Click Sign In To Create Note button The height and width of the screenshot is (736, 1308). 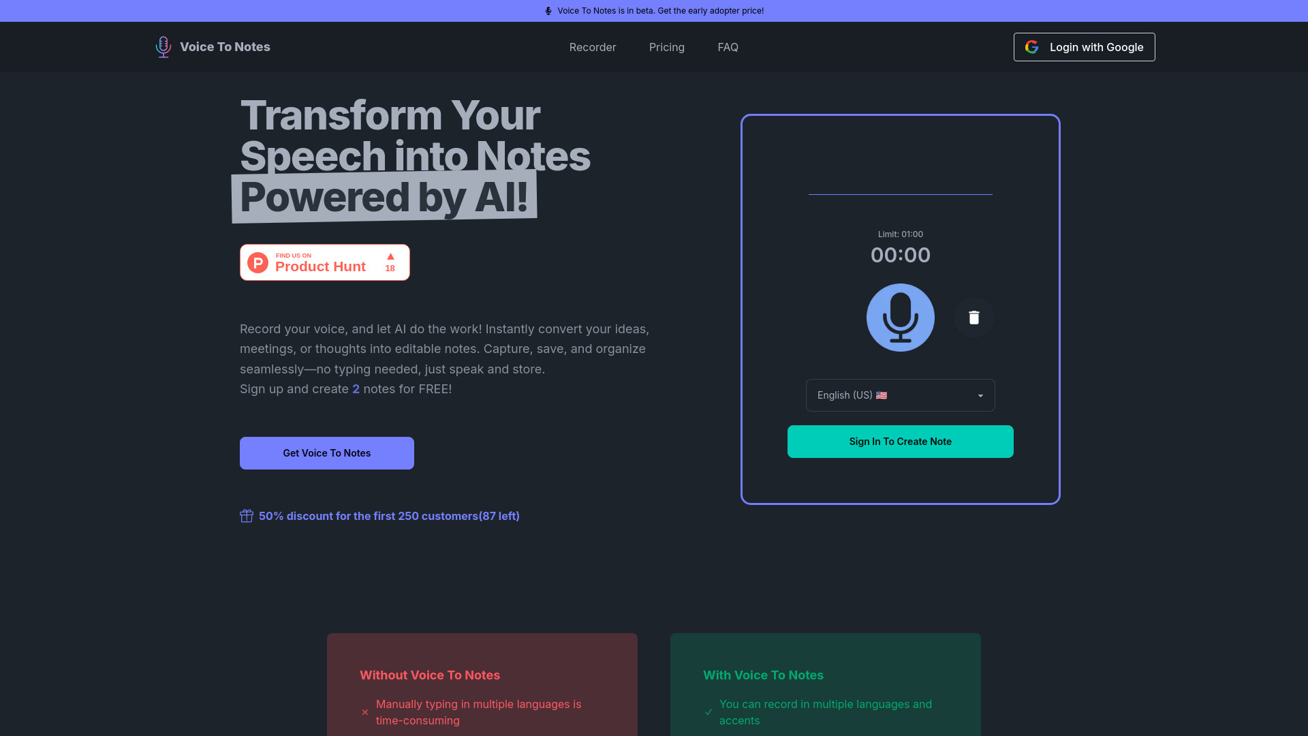click(900, 441)
